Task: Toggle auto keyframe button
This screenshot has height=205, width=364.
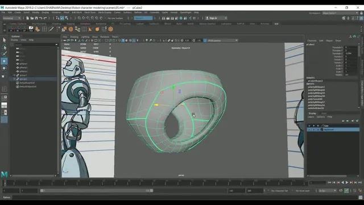Action: click(346, 191)
